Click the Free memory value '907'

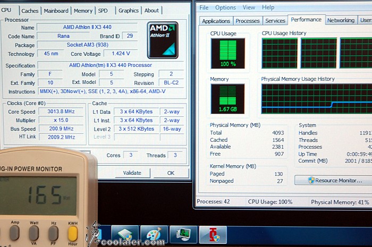[x=279, y=154]
